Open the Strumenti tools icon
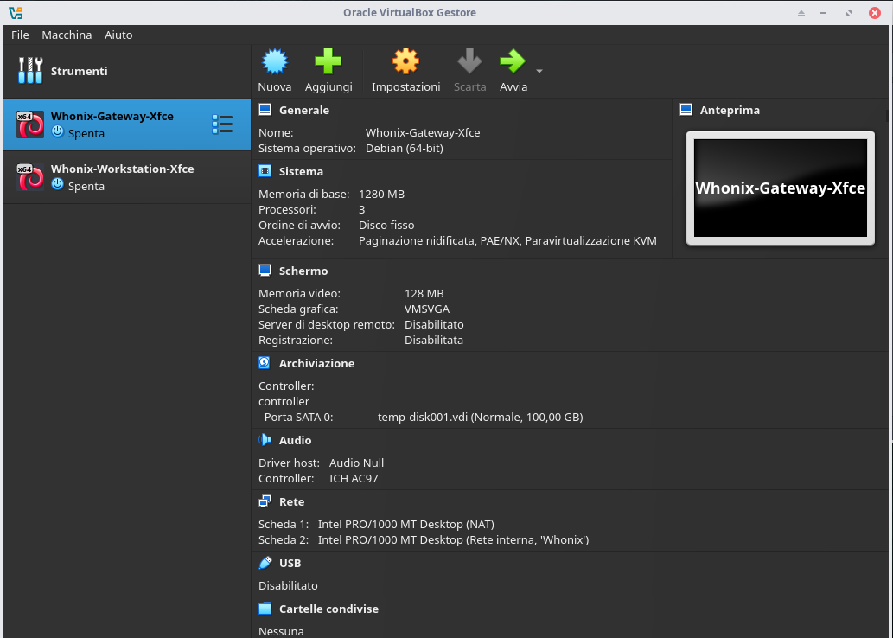 pos(30,71)
